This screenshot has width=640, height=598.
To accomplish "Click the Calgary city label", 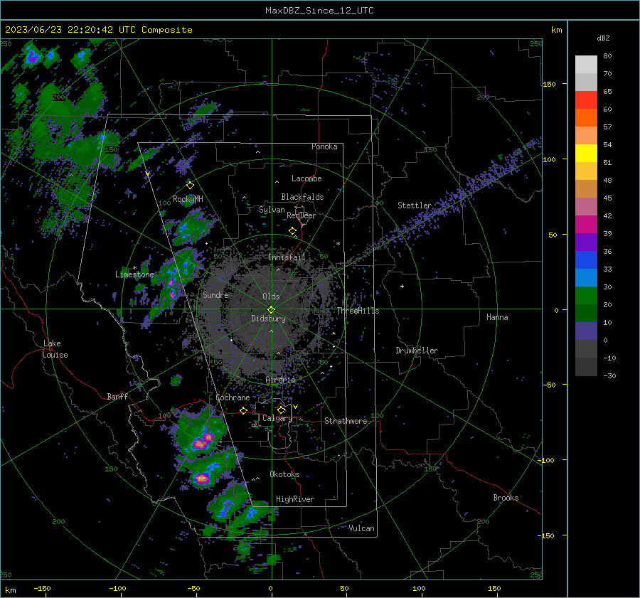I will pos(277,418).
